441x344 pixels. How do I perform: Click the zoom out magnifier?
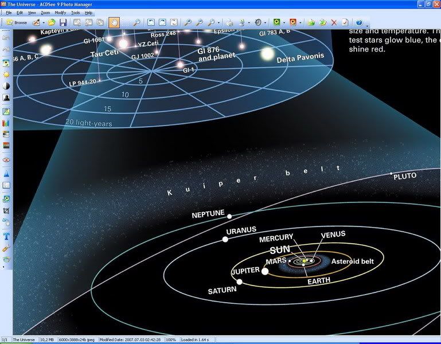[x=199, y=22]
